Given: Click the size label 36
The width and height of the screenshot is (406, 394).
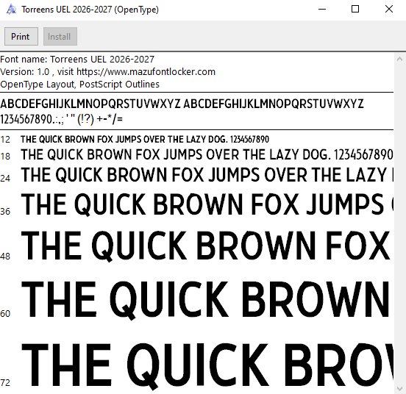Looking at the screenshot, I should [5, 212].
